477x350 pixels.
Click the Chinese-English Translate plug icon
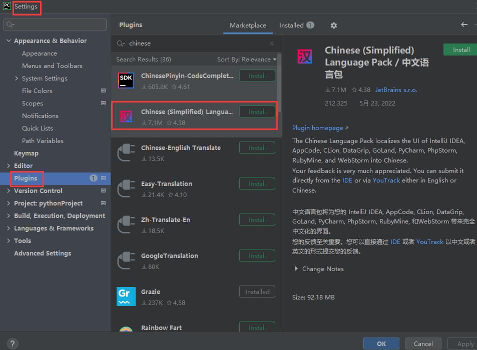point(126,152)
